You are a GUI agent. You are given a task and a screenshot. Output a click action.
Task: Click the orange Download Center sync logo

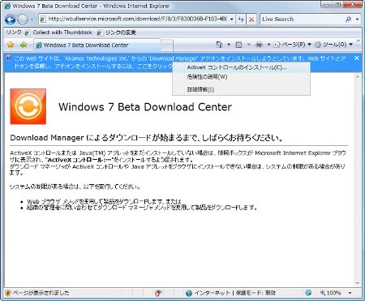click(28, 106)
